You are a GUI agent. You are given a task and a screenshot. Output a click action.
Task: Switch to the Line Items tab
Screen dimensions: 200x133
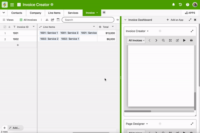pyautogui.click(x=54, y=13)
